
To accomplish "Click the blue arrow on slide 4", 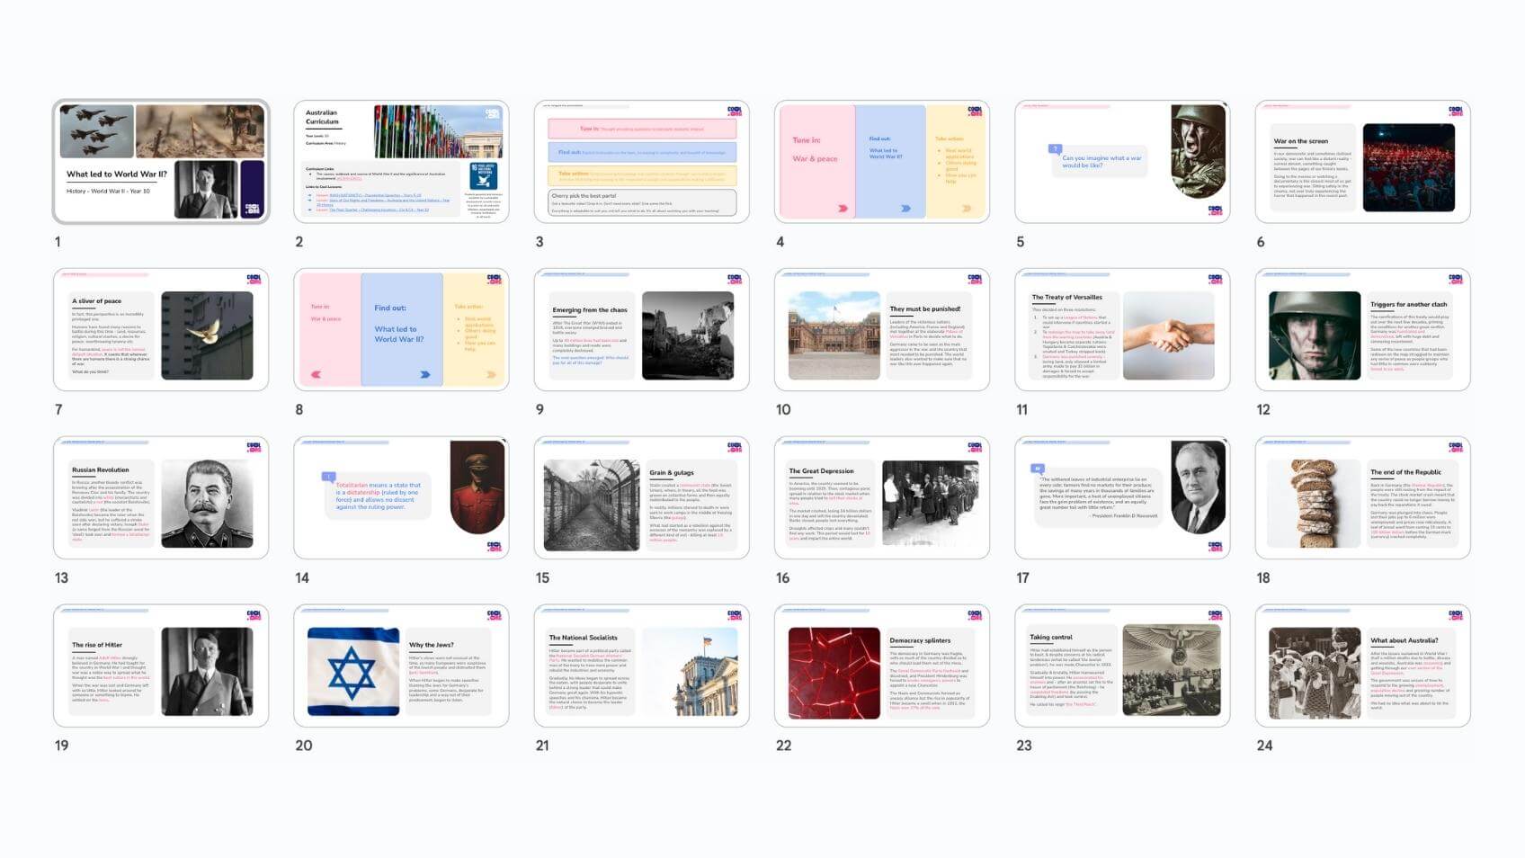I will pos(905,208).
